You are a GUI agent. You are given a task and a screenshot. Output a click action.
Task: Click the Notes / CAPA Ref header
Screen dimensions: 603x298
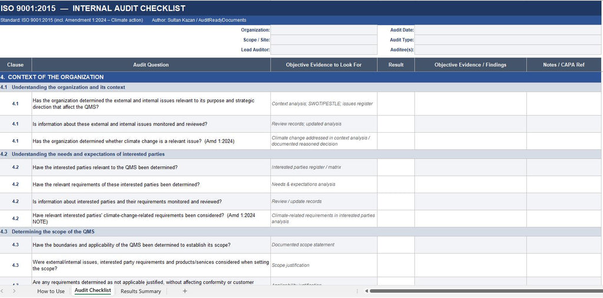564,65
